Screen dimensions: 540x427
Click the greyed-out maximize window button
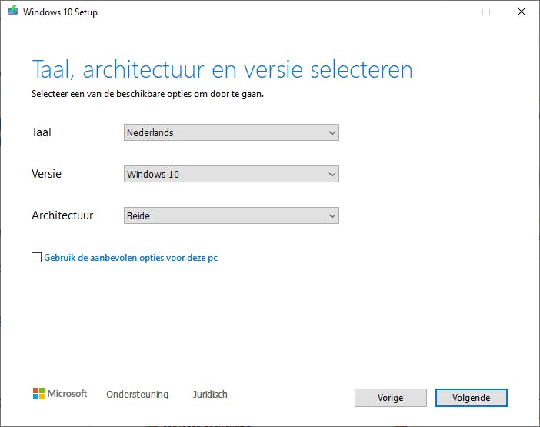tap(486, 12)
